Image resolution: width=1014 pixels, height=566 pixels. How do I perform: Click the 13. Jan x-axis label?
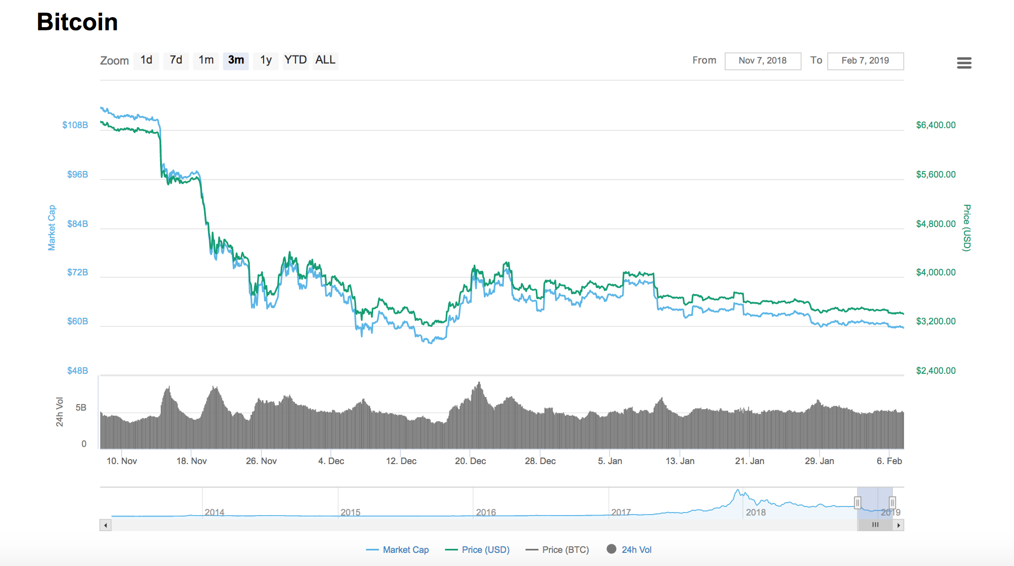(680, 461)
